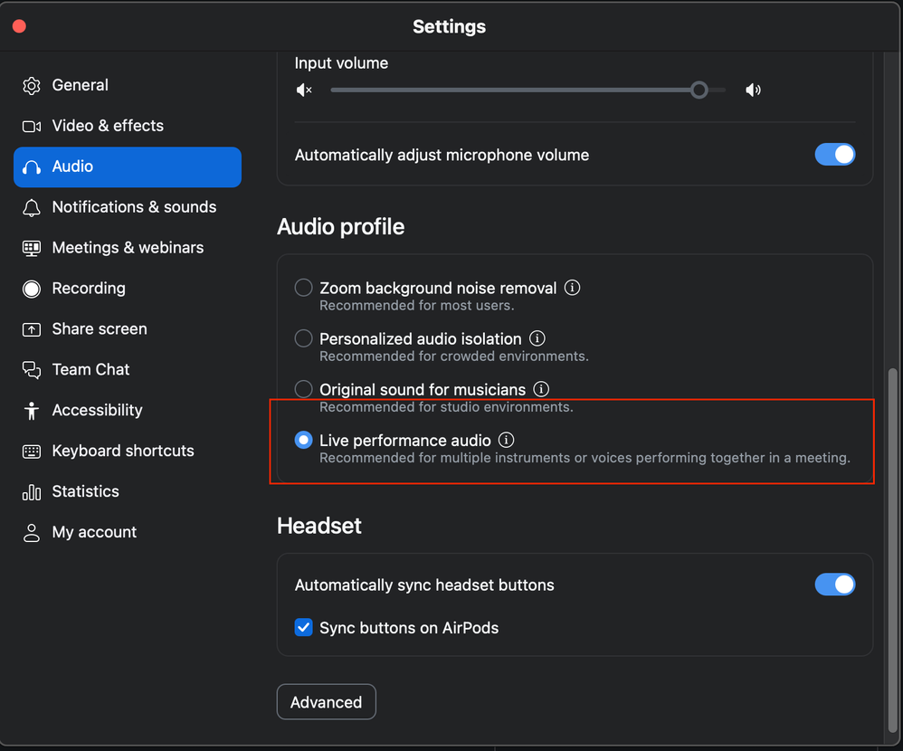Click info icon next to Live performance audio
This screenshot has width=903, height=751.
507,440
